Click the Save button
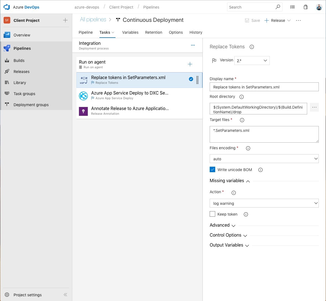The width and height of the screenshot is (326, 301). click(252, 20)
